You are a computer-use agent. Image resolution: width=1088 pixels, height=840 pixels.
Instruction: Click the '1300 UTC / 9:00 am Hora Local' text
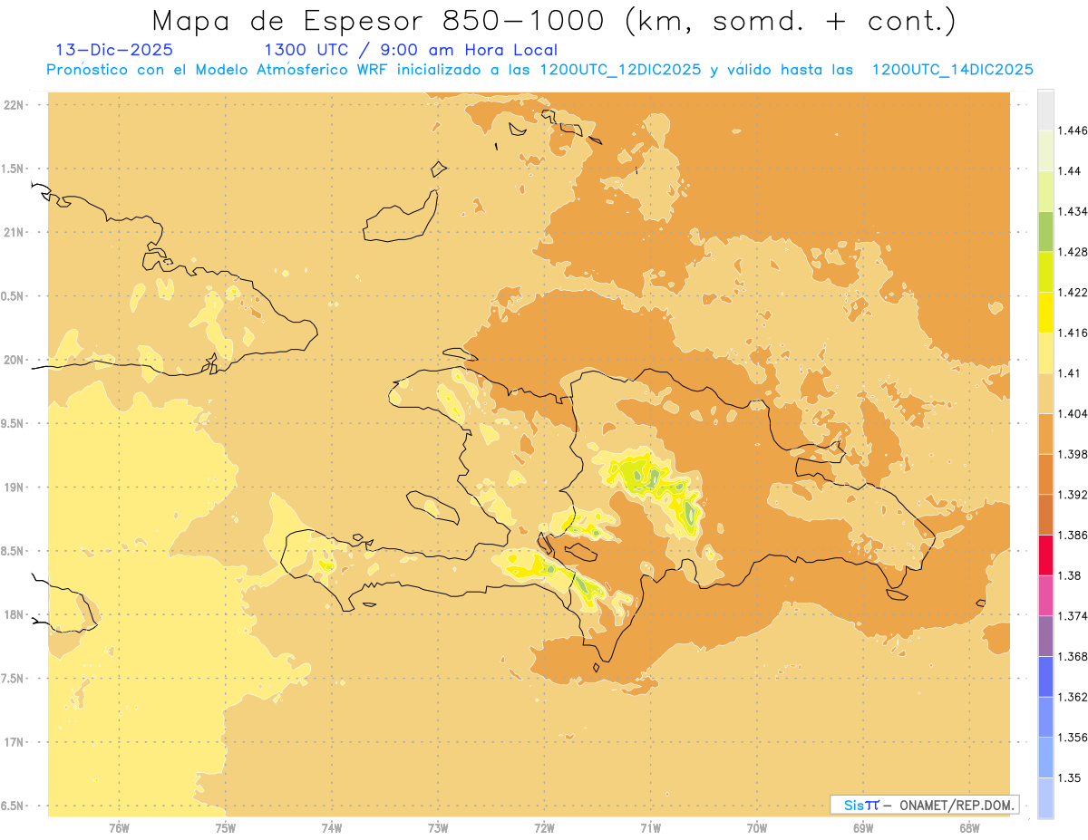point(411,50)
